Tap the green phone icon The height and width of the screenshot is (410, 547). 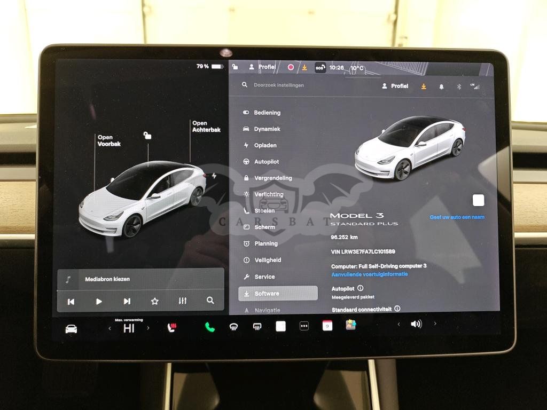pos(209,327)
